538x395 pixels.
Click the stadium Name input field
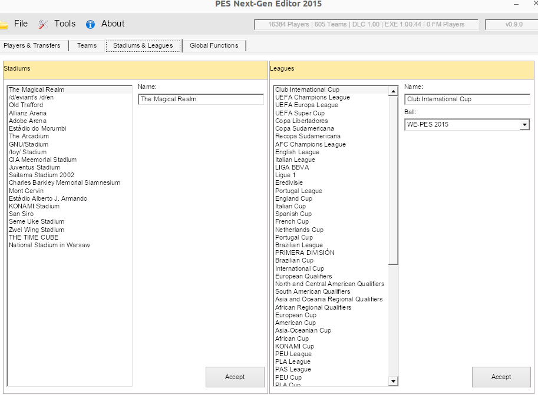coord(201,99)
